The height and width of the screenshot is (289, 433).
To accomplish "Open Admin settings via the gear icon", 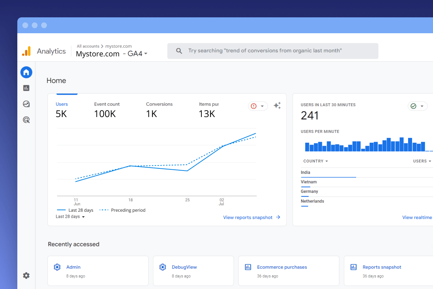I will click(26, 276).
